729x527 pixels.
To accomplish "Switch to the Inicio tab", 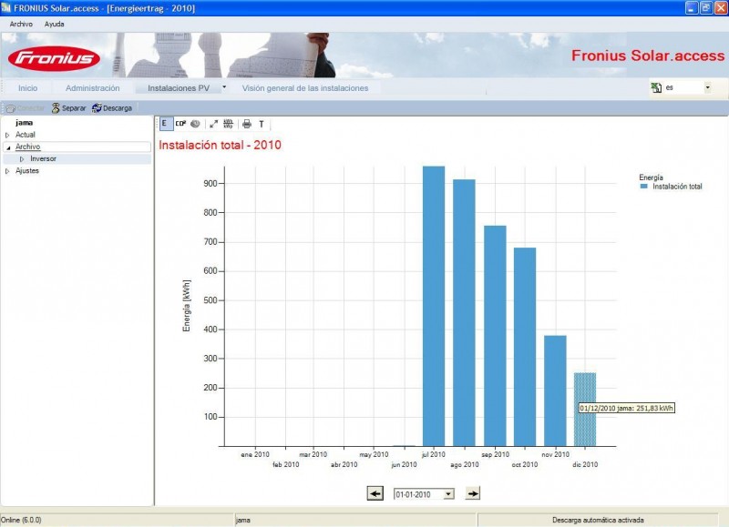I will [x=28, y=88].
